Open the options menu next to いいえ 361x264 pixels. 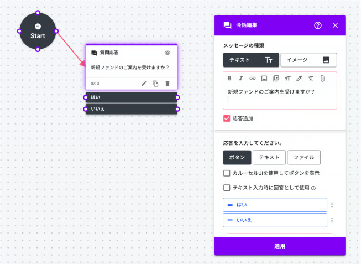pyautogui.click(x=332, y=220)
